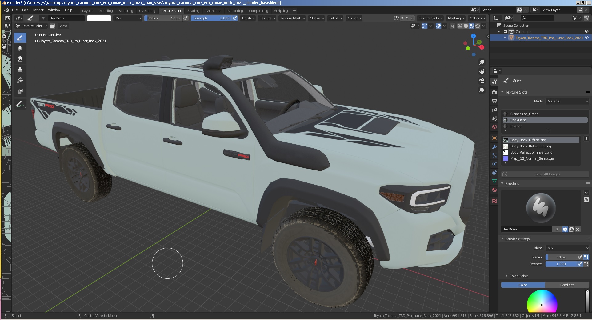592x320 pixels.
Task: Toggle Y axis symmetry
Action: (x=407, y=18)
